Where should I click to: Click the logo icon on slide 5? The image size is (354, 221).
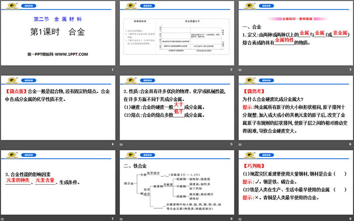[130, 80]
